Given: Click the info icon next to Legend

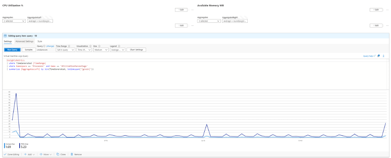Looking at the screenshot, I should (119, 46).
